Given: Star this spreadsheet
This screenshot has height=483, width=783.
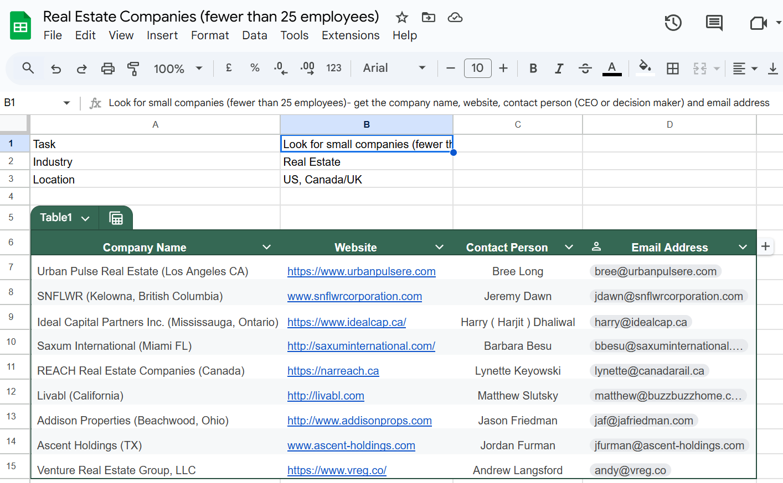Looking at the screenshot, I should (402, 18).
